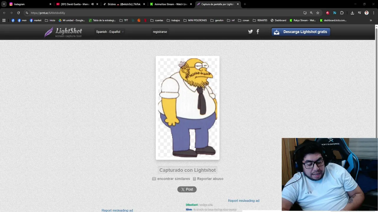Screen dimensions: 378x212
Task: Open the Crunchyroll orange bookmark icon
Action: click(139, 20)
